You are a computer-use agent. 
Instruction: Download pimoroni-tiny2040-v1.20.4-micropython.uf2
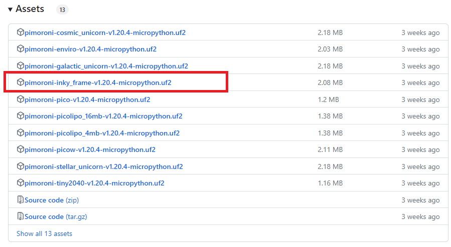click(94, 183)
